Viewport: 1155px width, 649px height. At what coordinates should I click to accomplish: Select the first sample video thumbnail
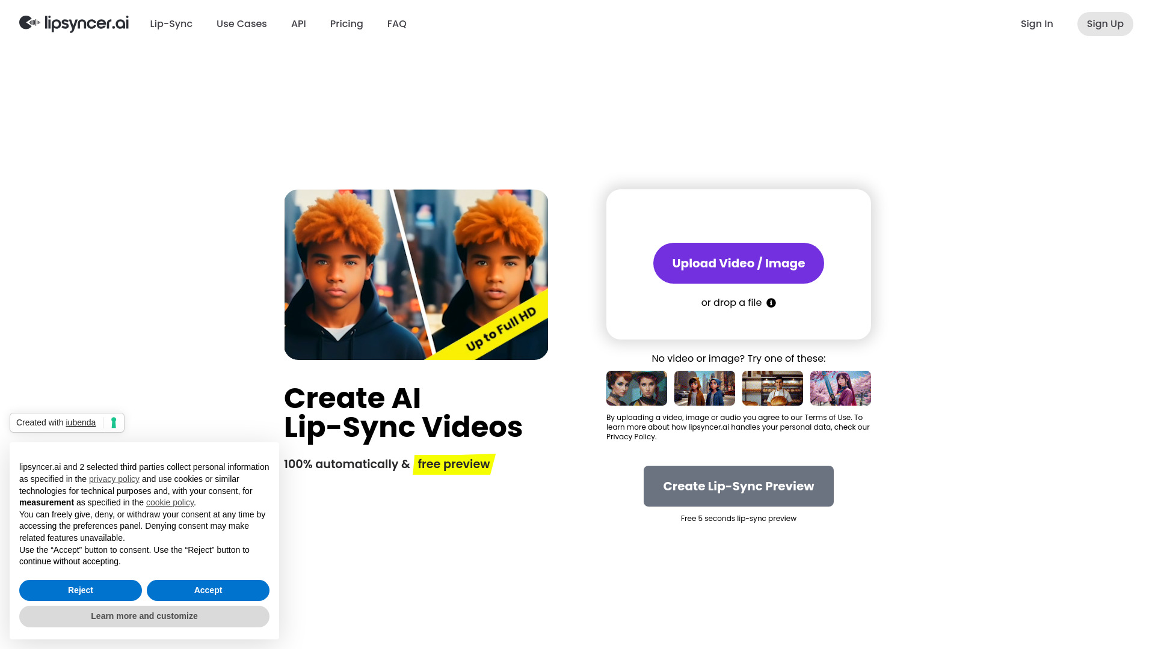pyautogui.click(x=636, y=388)
